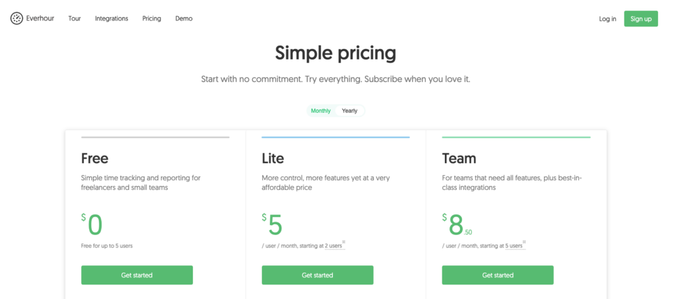
Task: Open the Integrations menu item
Action: point(112,18)
